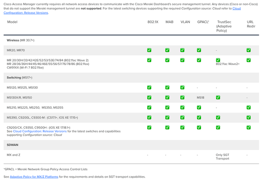
Task: Click the 802.1X checkmark in CW91XX row
Action: [149, 60]
